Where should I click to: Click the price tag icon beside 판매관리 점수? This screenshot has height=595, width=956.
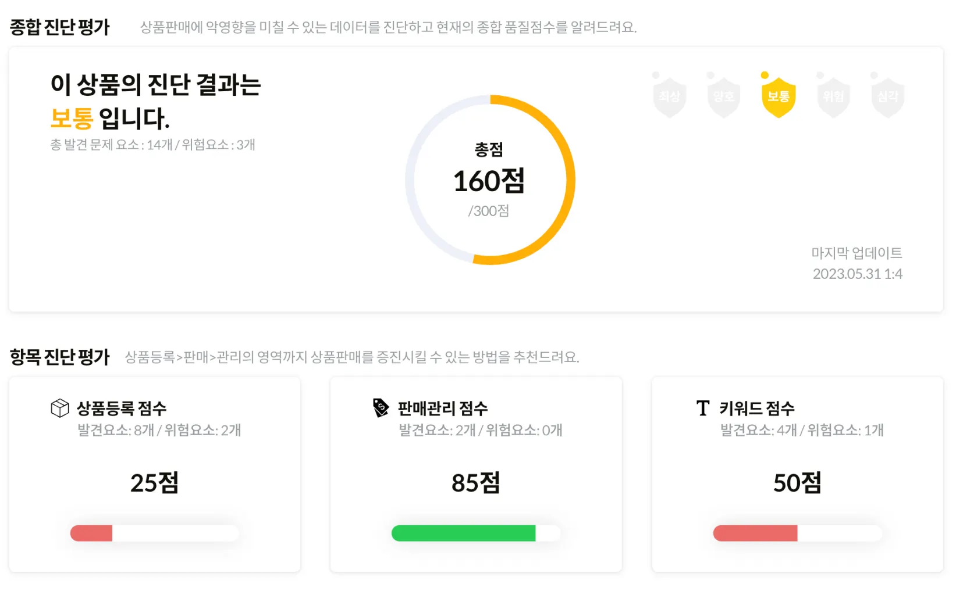tap(381, 408)
